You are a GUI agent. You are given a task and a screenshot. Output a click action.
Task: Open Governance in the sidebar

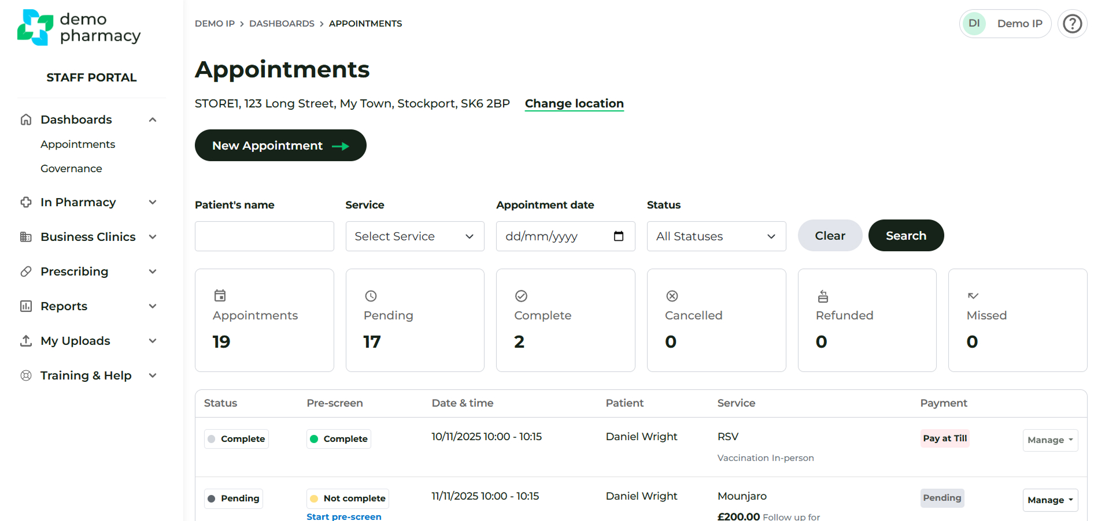71,169
